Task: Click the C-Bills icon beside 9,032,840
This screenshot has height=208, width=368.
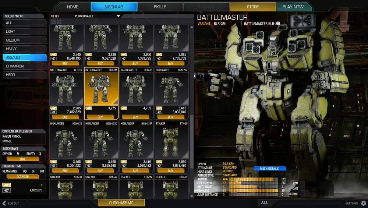Action: (x=159, y=112)
